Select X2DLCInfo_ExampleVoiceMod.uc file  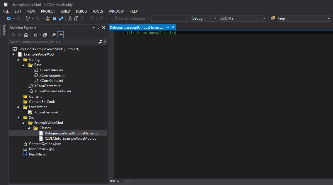[x=70, y=139]
